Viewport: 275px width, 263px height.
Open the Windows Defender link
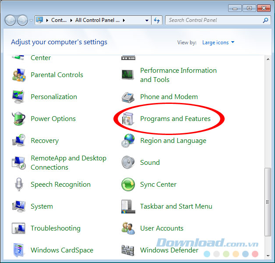coord(169,250)
